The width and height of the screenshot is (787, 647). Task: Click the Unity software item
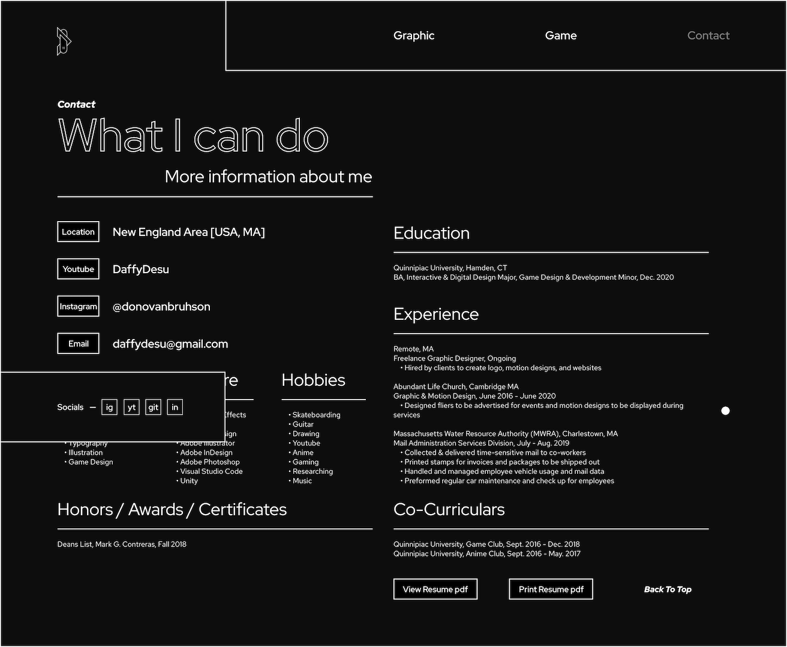click(187, 480)
